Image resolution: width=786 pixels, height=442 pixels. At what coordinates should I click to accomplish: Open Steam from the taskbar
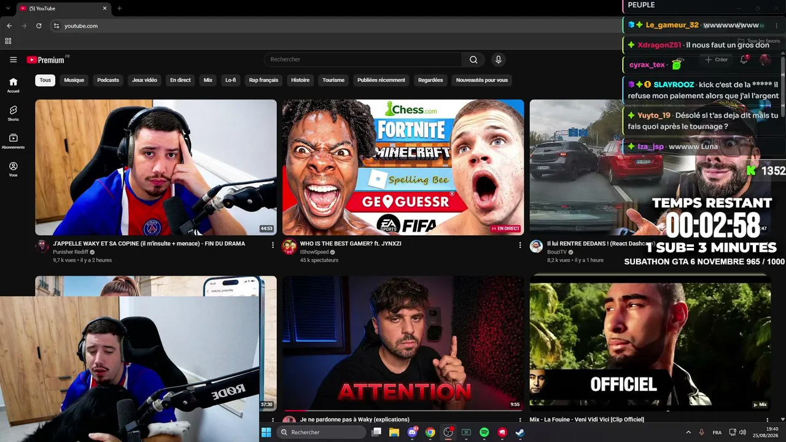pos(519,432)
